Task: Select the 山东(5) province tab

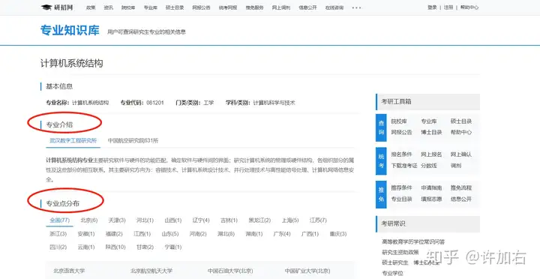Action: tap(170, 234)
